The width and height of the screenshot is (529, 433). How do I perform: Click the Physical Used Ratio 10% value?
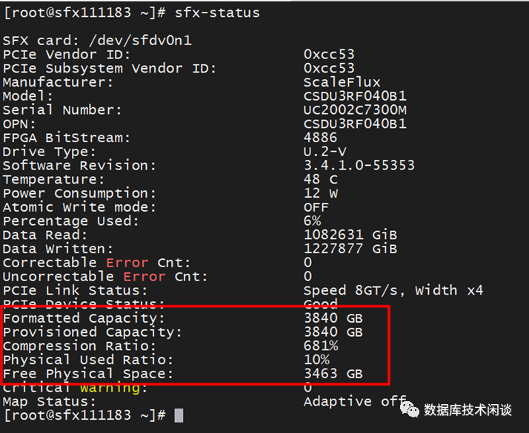click(x=316, y=360)
